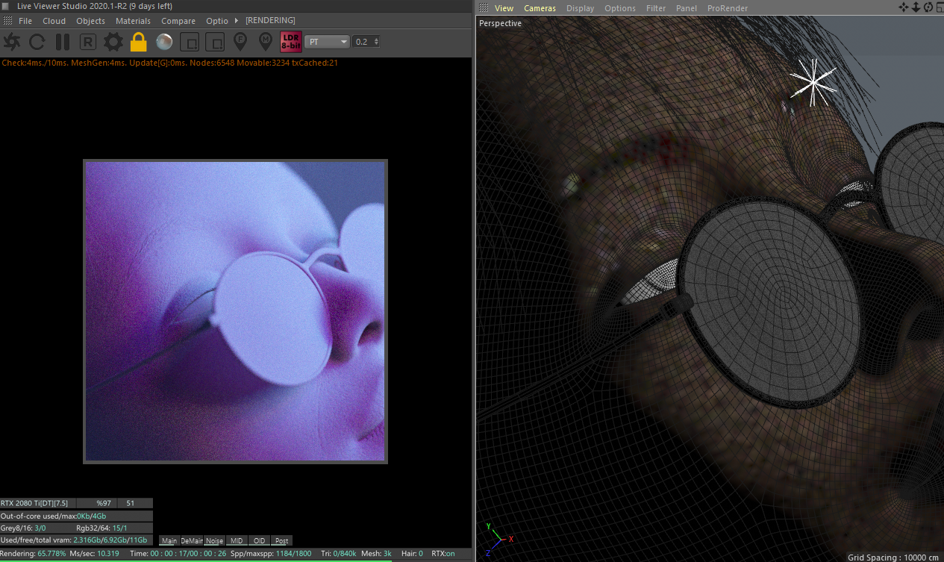Select the Post pass tab
The height and width of the screenshot is (562, 944).
tap(281, 540)
